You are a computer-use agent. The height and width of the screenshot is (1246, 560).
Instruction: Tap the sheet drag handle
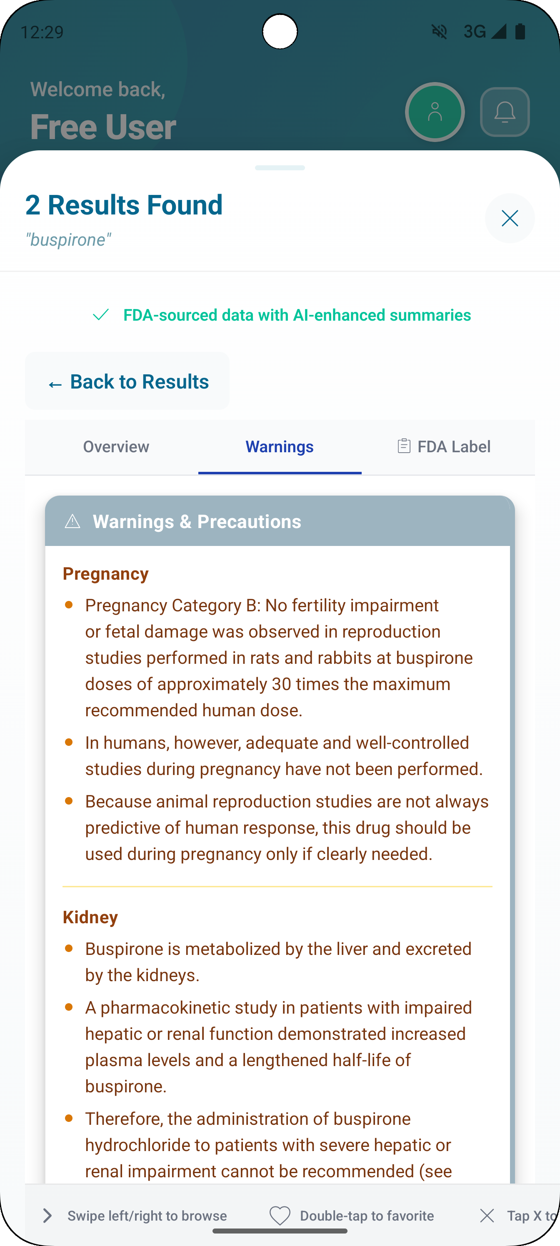click(x=280, y=168)
